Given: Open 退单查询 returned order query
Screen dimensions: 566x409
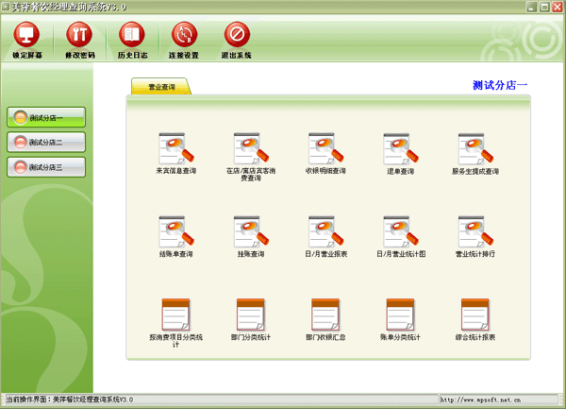Looking at the screenshot, I should 399,149.
